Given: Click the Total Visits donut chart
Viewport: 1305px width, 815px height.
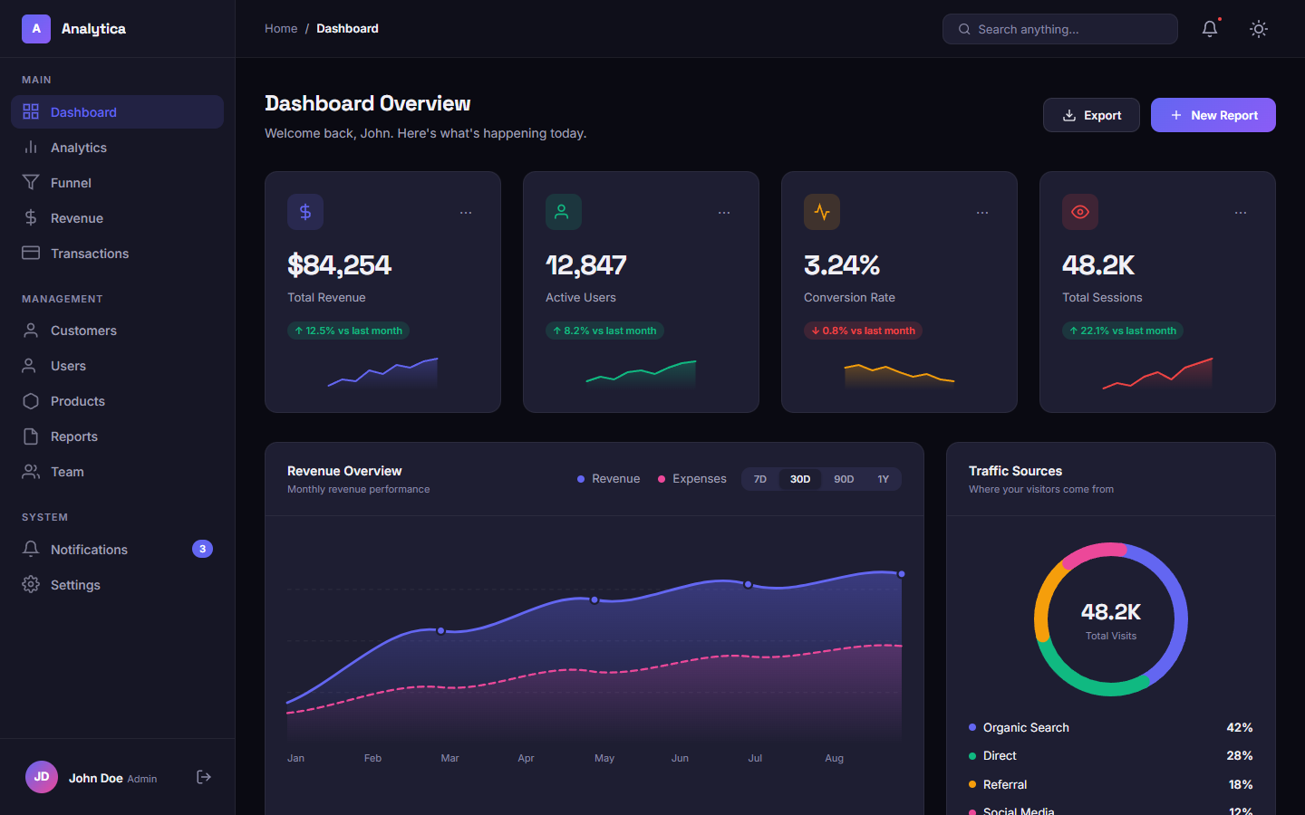Looking at the screenshot, I should [x=1111, y=619].
